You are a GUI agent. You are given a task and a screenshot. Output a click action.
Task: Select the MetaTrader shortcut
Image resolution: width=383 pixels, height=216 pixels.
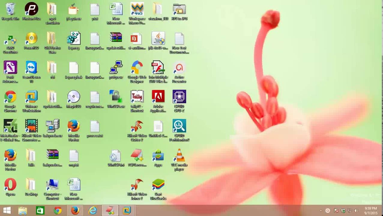coord(11,126)
